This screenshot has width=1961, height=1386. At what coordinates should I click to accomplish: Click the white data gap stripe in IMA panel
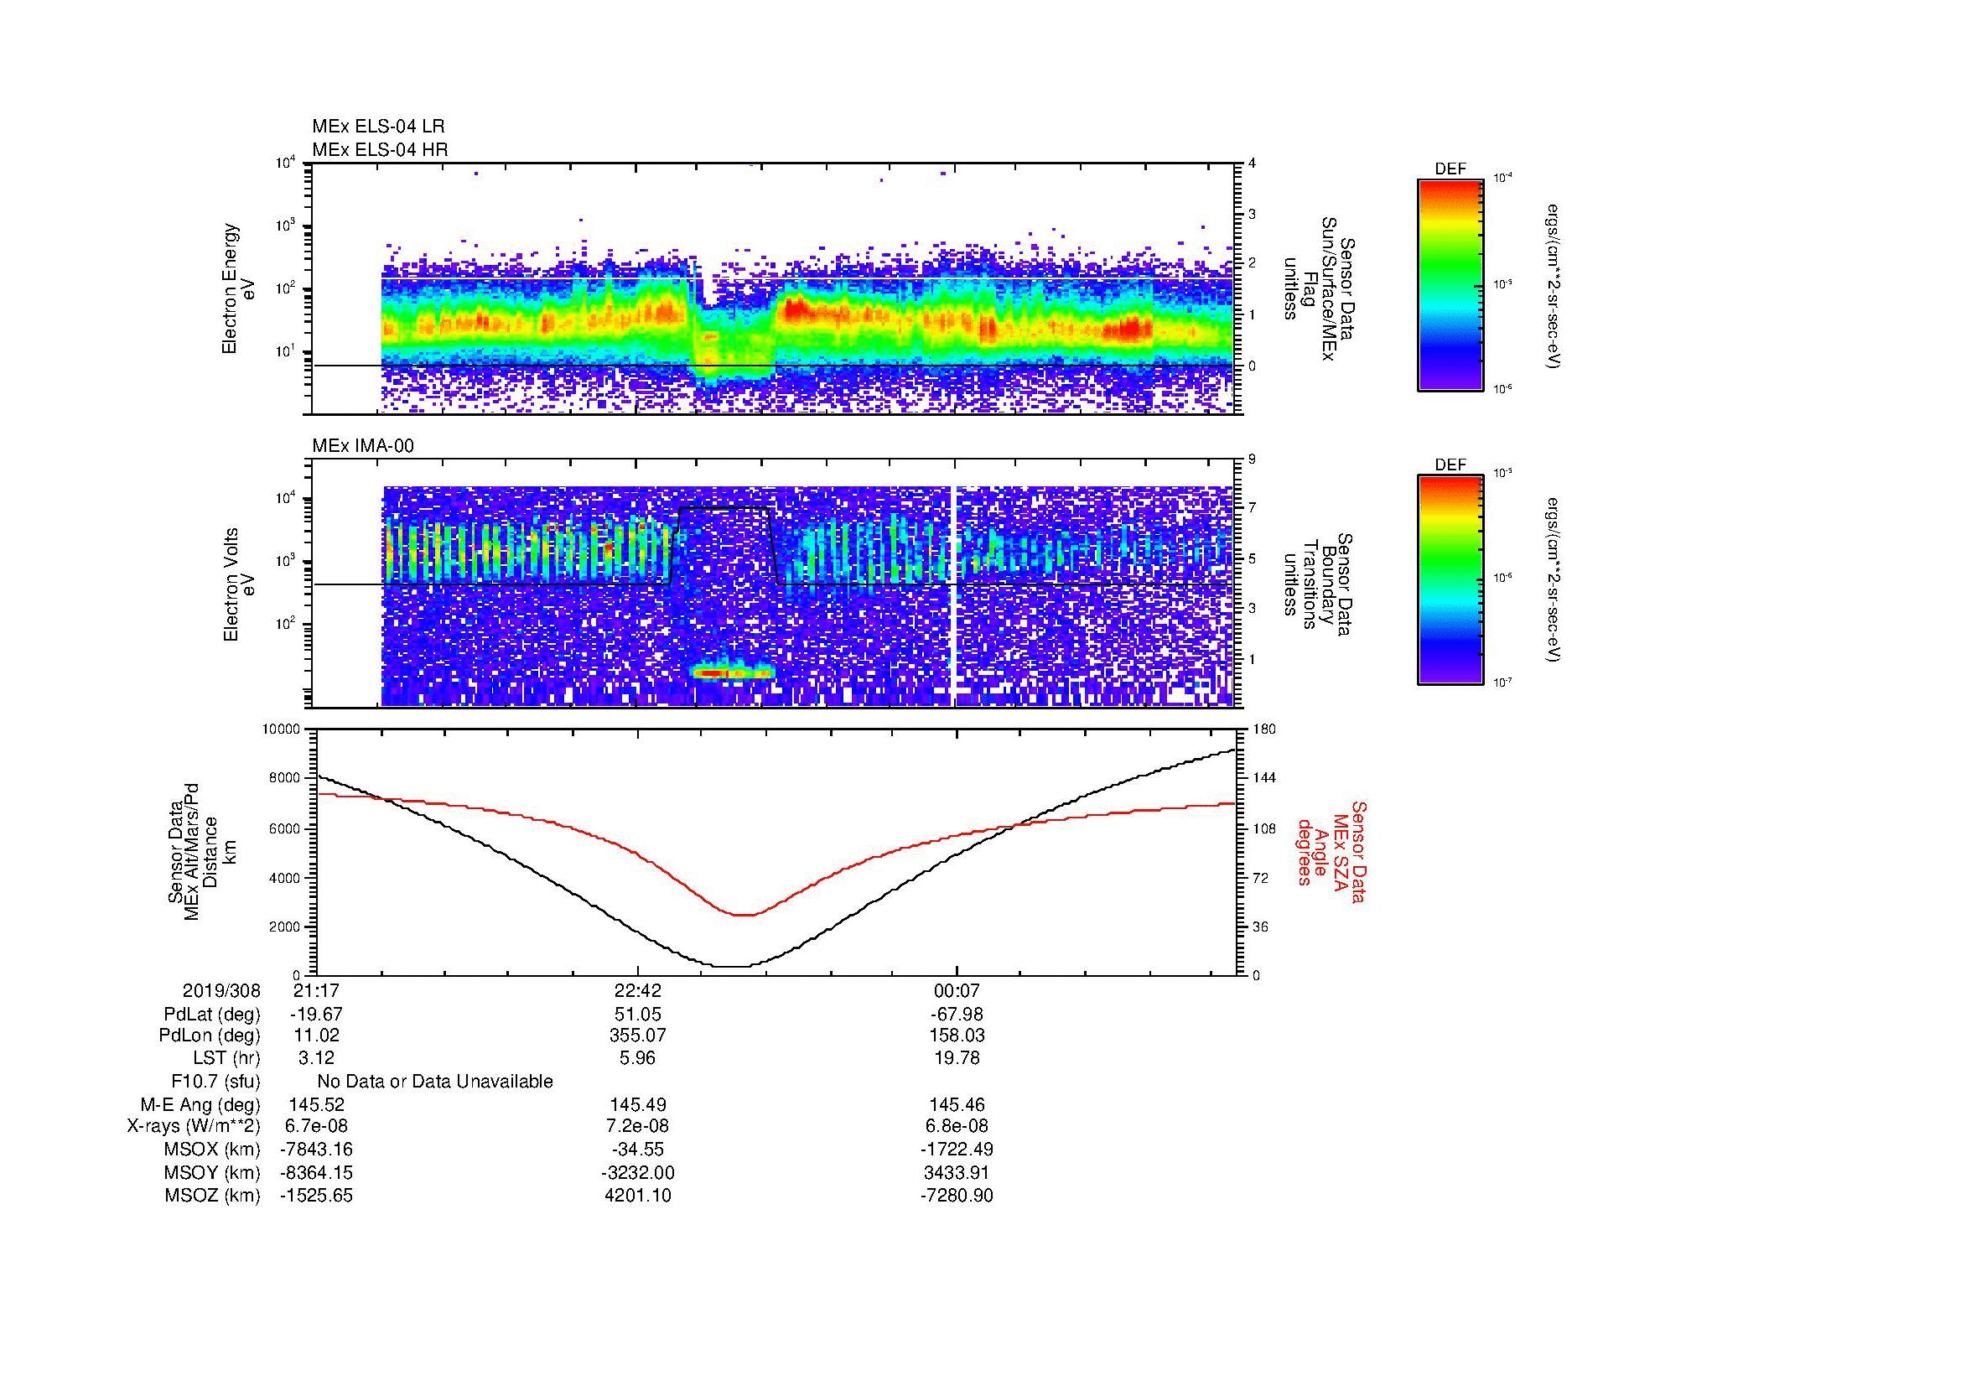(953, 596)
